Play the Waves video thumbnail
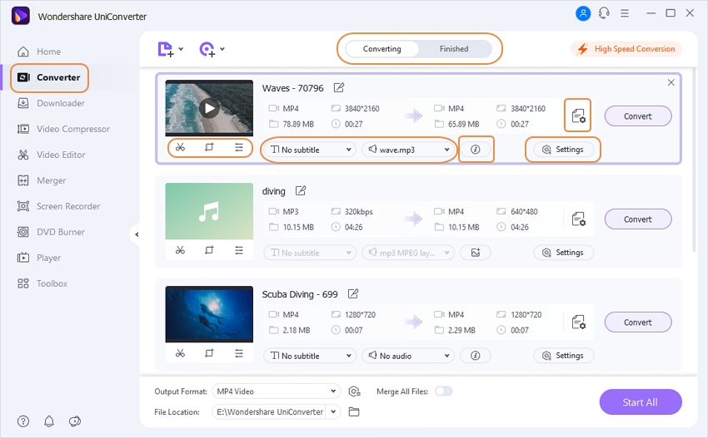708x438 pixels. 209,108
